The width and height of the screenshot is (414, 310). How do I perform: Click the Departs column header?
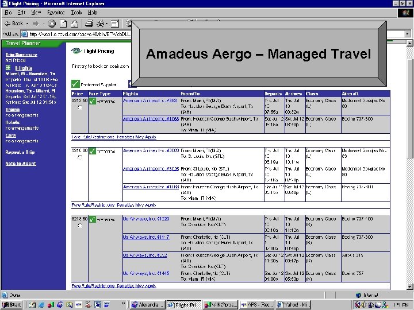(273, 94)
